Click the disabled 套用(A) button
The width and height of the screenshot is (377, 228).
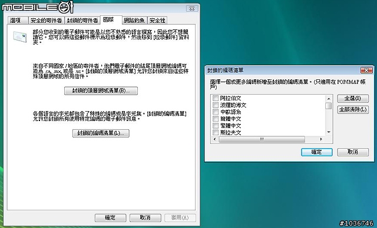pos(180,217)
